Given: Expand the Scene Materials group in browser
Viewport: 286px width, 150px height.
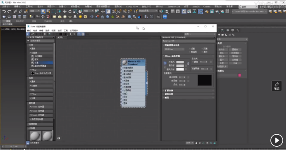Looking at the screenshot, I should tap(41, 124).
